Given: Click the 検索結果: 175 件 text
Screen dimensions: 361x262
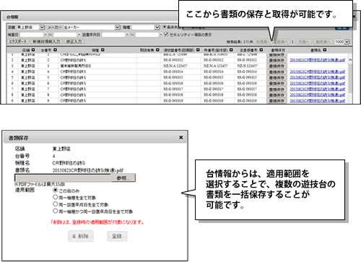Looking at the screenshot, I should tap(239, 42).
